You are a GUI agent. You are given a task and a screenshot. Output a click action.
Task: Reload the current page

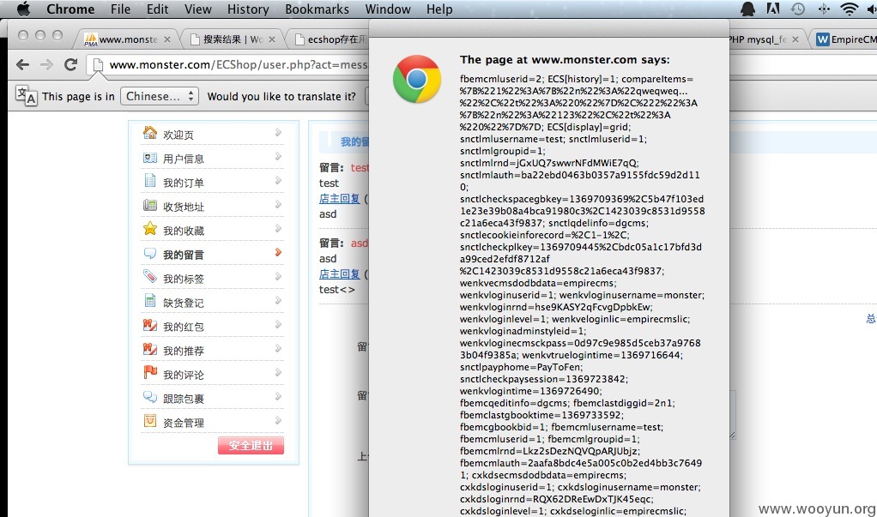click(70, 65)
